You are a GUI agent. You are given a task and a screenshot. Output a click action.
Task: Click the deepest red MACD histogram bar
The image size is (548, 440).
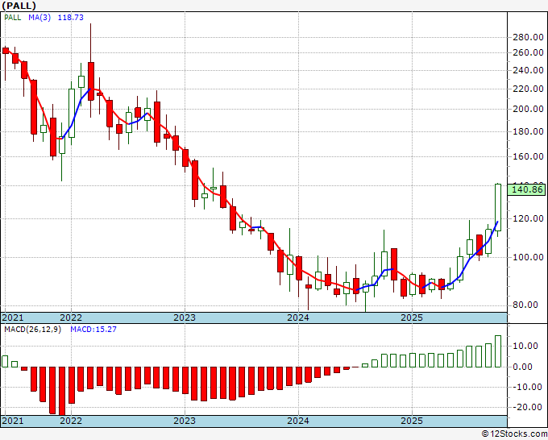62,391
